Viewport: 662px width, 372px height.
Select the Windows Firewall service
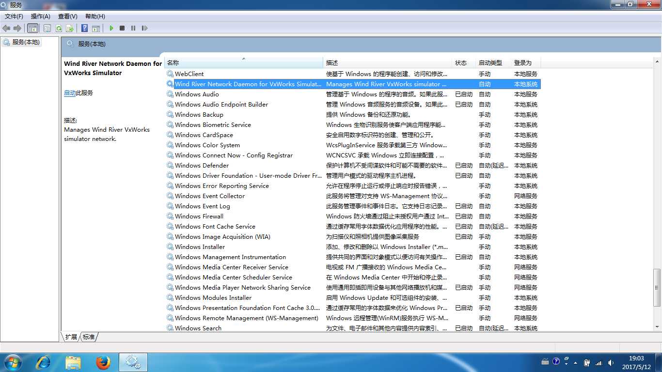click(x=352, y=217)
